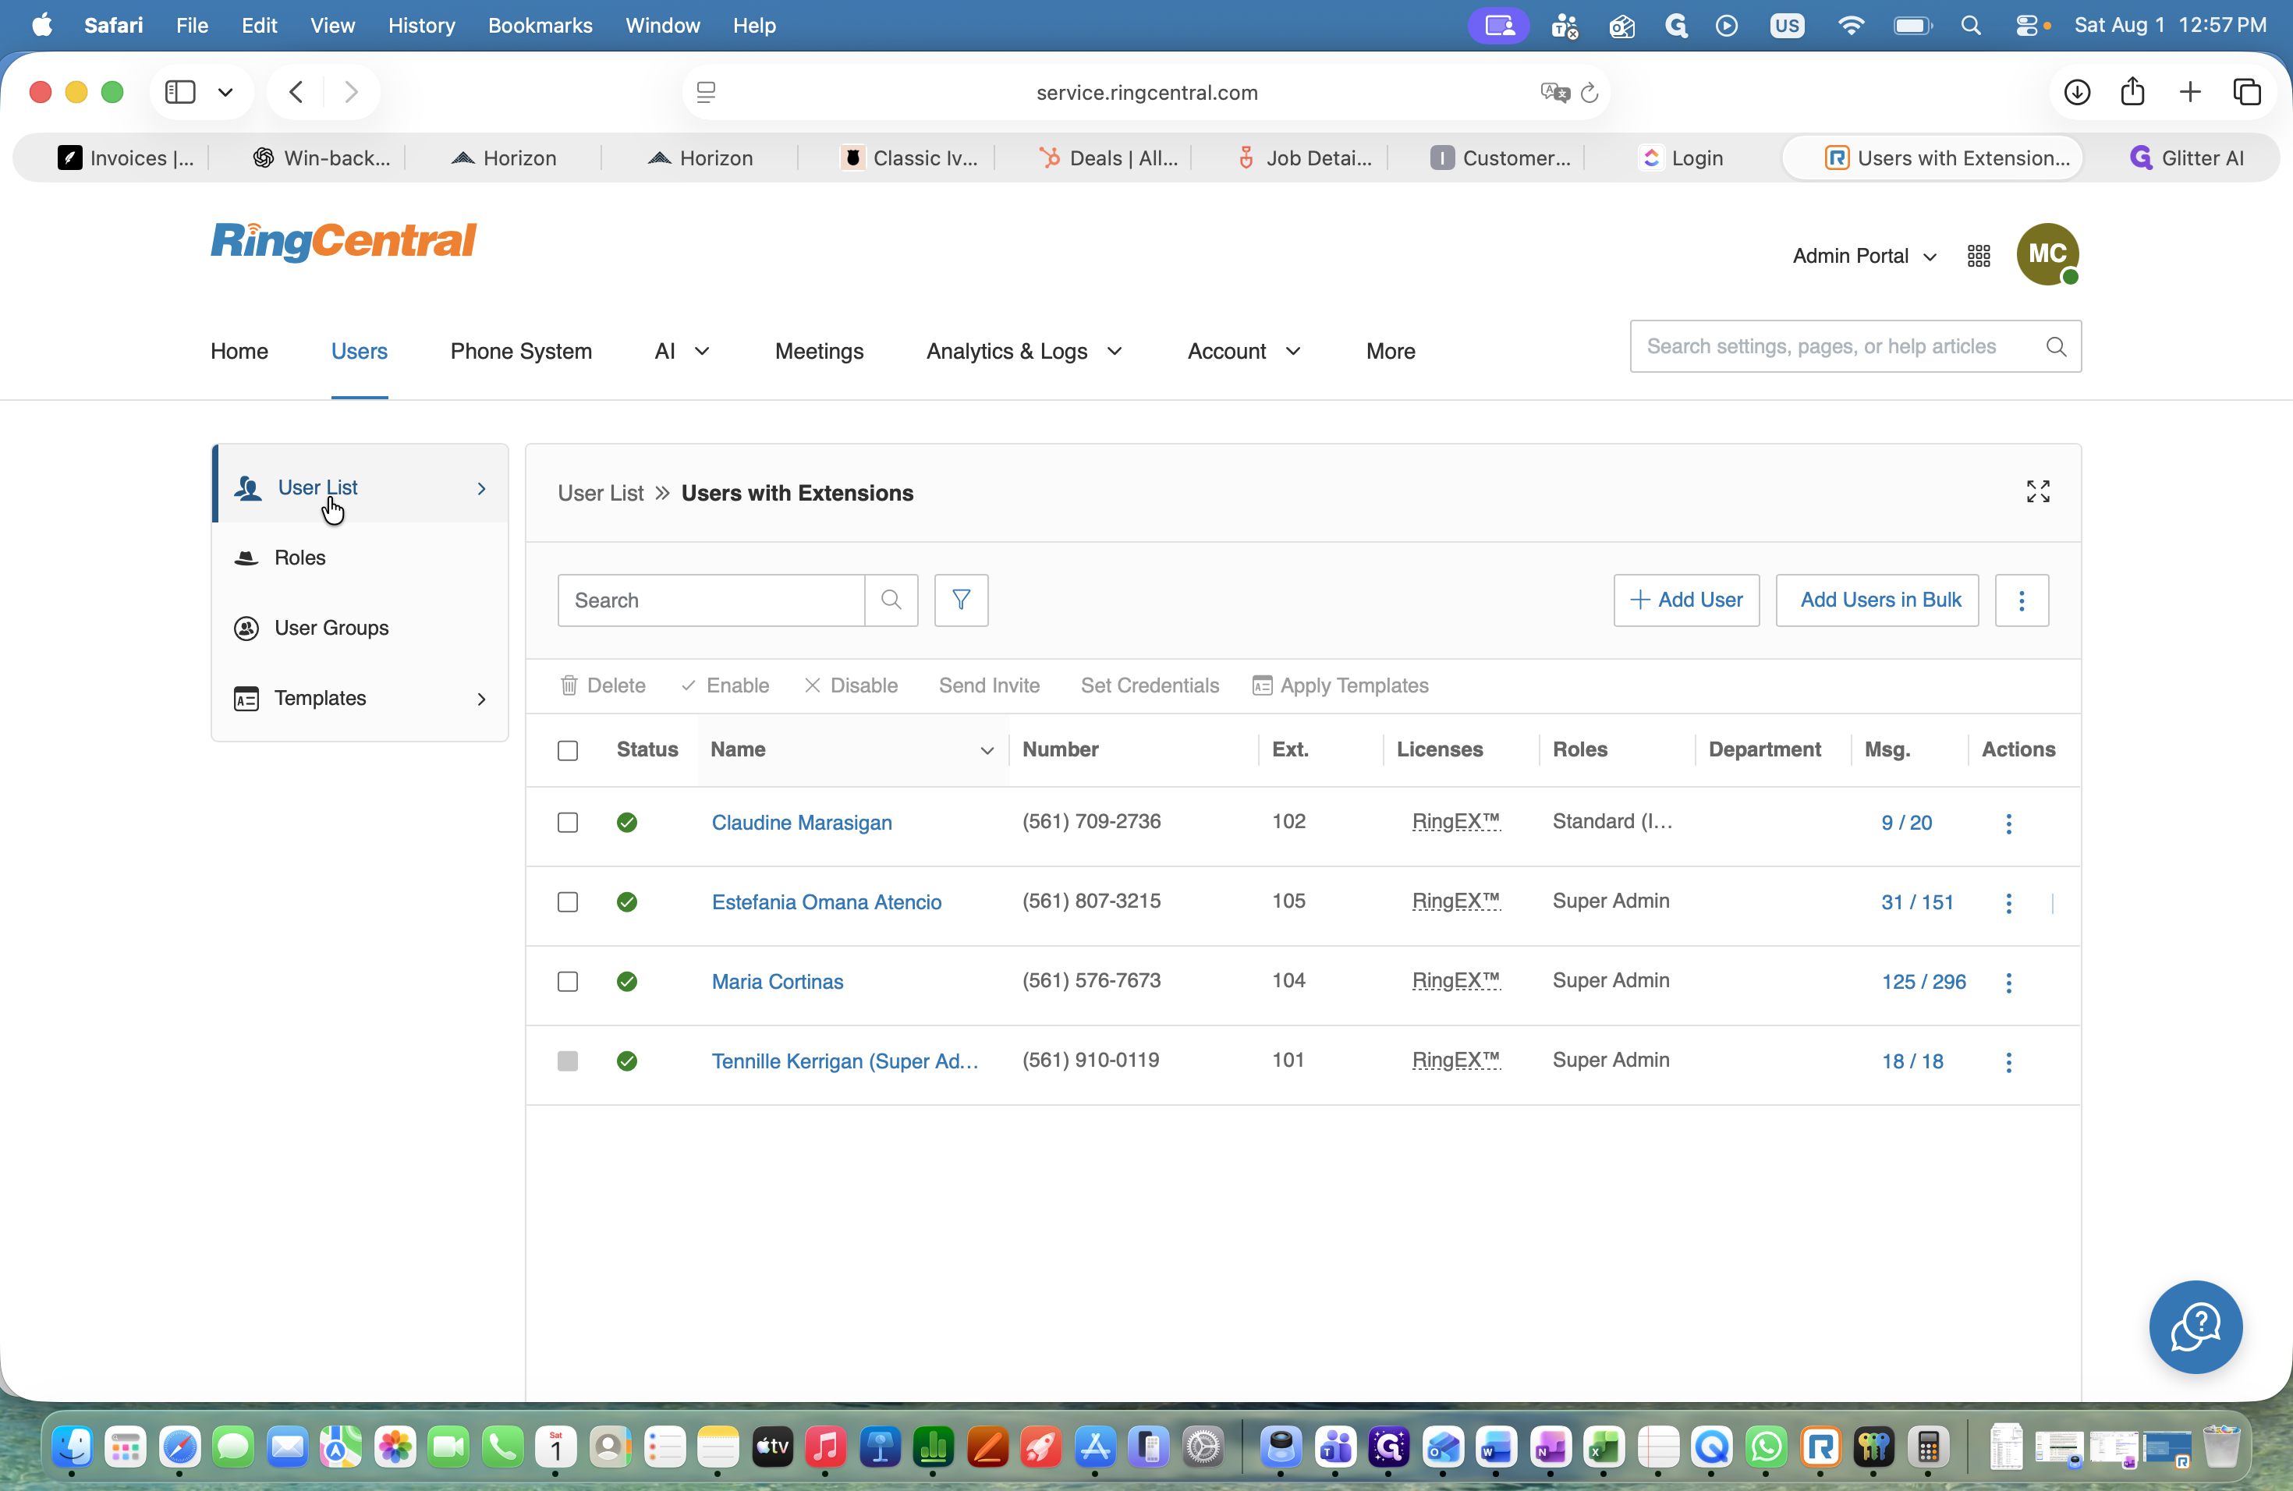Image resolution: width=2293 pixels, height=1491 pixels.
Task: Open actions menu for Maria Cortinas
Action: point(2009,983)
